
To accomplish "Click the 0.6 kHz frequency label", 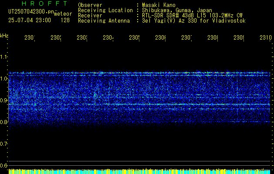I will tap(3, 165).
